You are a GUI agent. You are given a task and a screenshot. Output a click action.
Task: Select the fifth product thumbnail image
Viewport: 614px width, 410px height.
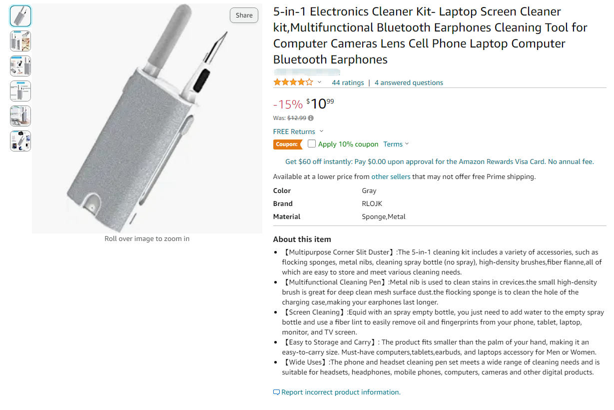20,116
